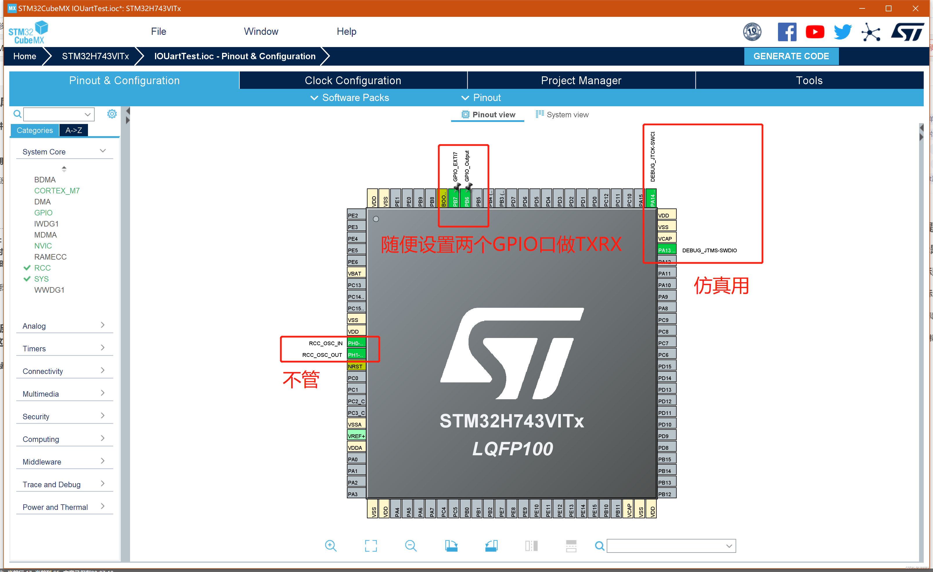Screen dimensions: 933x572
Task: Switch to System view
Action: tap(562, 115)
